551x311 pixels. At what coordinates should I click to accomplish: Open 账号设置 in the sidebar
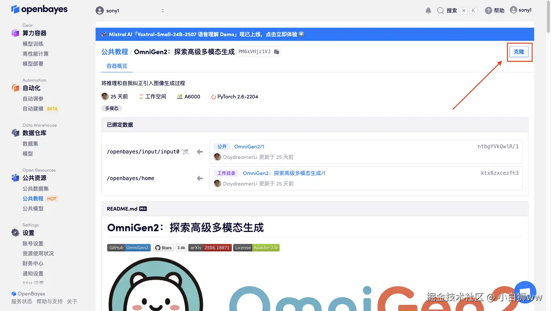[33, 243]
